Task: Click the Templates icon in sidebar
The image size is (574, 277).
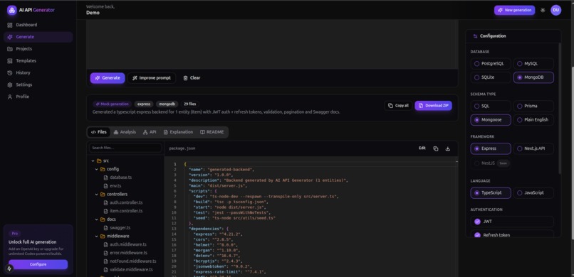Action: pos(10,61)
